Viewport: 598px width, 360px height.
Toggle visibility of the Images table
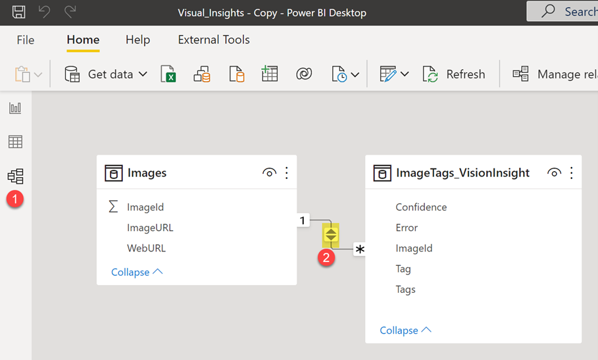click(269, 173)
